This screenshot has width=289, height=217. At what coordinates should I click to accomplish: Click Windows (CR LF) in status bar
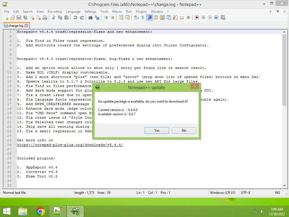[x=223, y=193]
